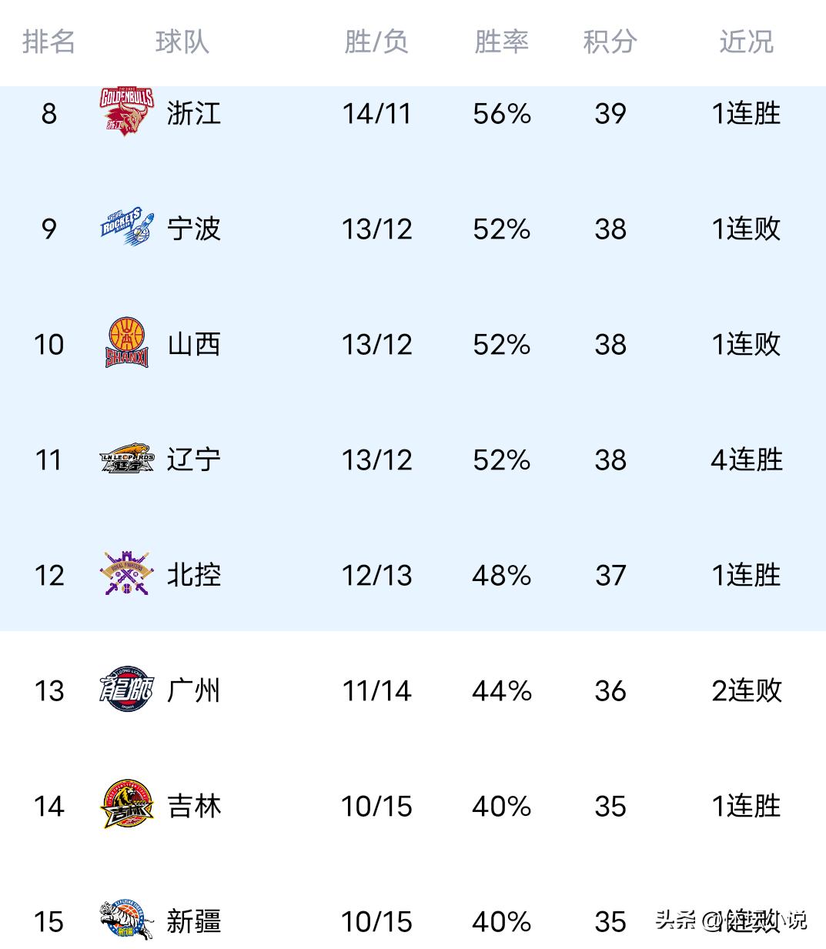Viewport: 826px width, 949px height.
Task: Click the 排名 column header
Action: [48, 42]
